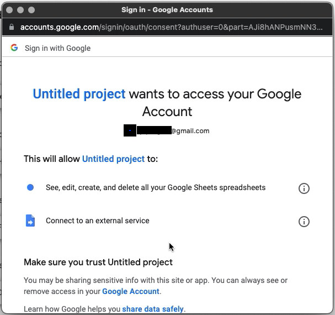Viewport: 335px width, 315px height.
Task: Click the external service document icon
Action: click(x=30, y=221)
